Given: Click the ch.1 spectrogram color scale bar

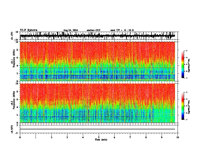Looking at the screenshot, I should point(183,64).
